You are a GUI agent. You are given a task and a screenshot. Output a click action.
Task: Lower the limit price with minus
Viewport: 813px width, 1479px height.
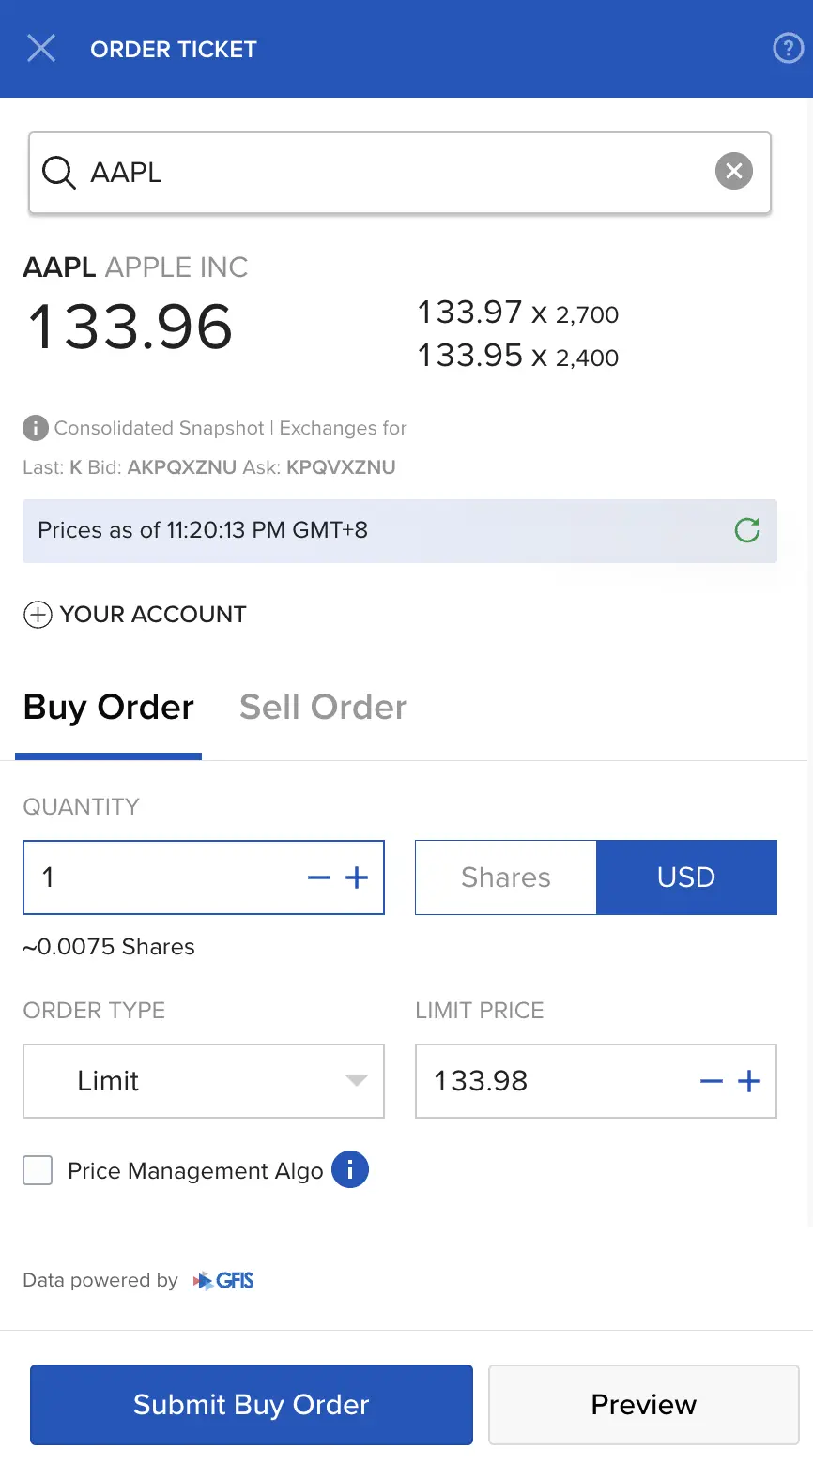point(712,1082)
